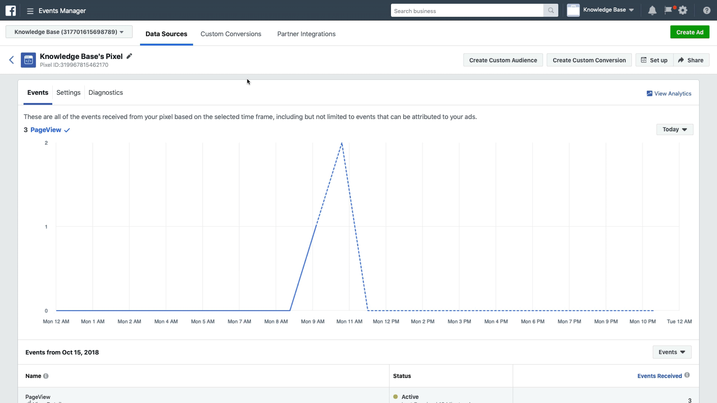
Task: Expand the Knowledge Base ad account dropdown
Action: pos(69,32)
